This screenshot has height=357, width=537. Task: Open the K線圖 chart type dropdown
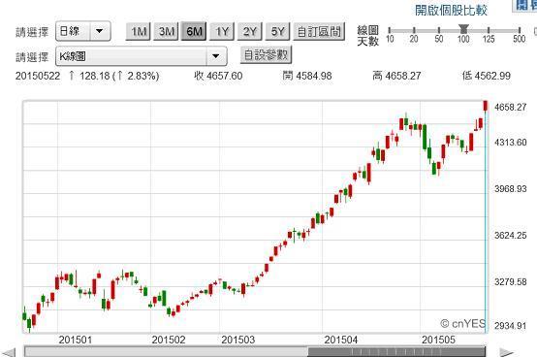[x=141, y=56]
